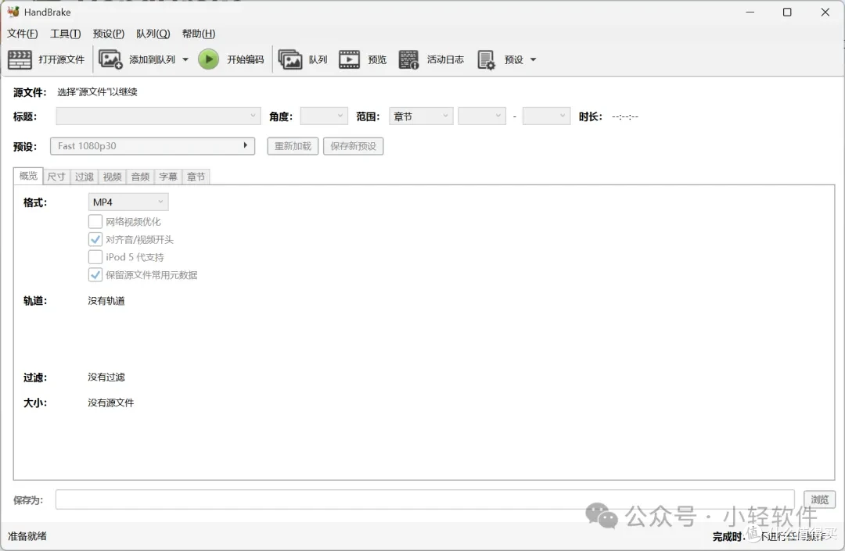Click the 浏览 browse button
This screenshot has height=551, width=845.
coord(819,499)
